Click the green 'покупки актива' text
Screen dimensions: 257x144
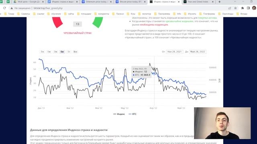[x=207, y=18]
